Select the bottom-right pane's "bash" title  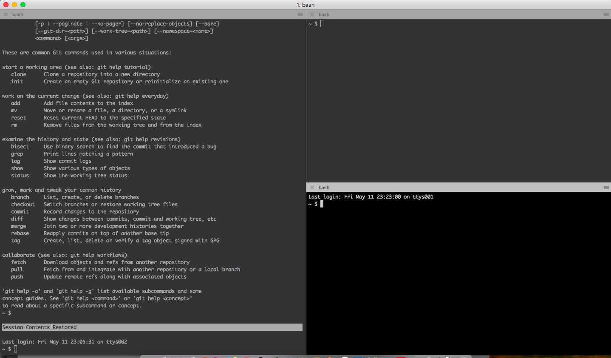324,188
